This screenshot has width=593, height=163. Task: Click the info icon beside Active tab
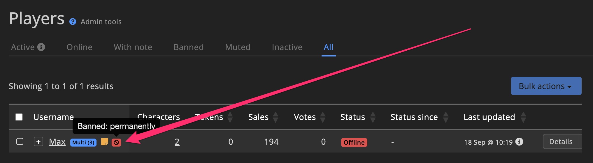pos(41,47)
